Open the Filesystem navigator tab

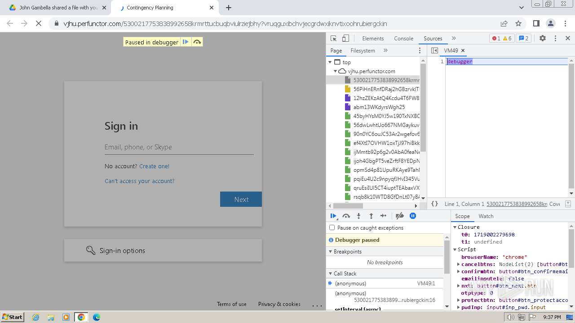[x=363, y=51]
